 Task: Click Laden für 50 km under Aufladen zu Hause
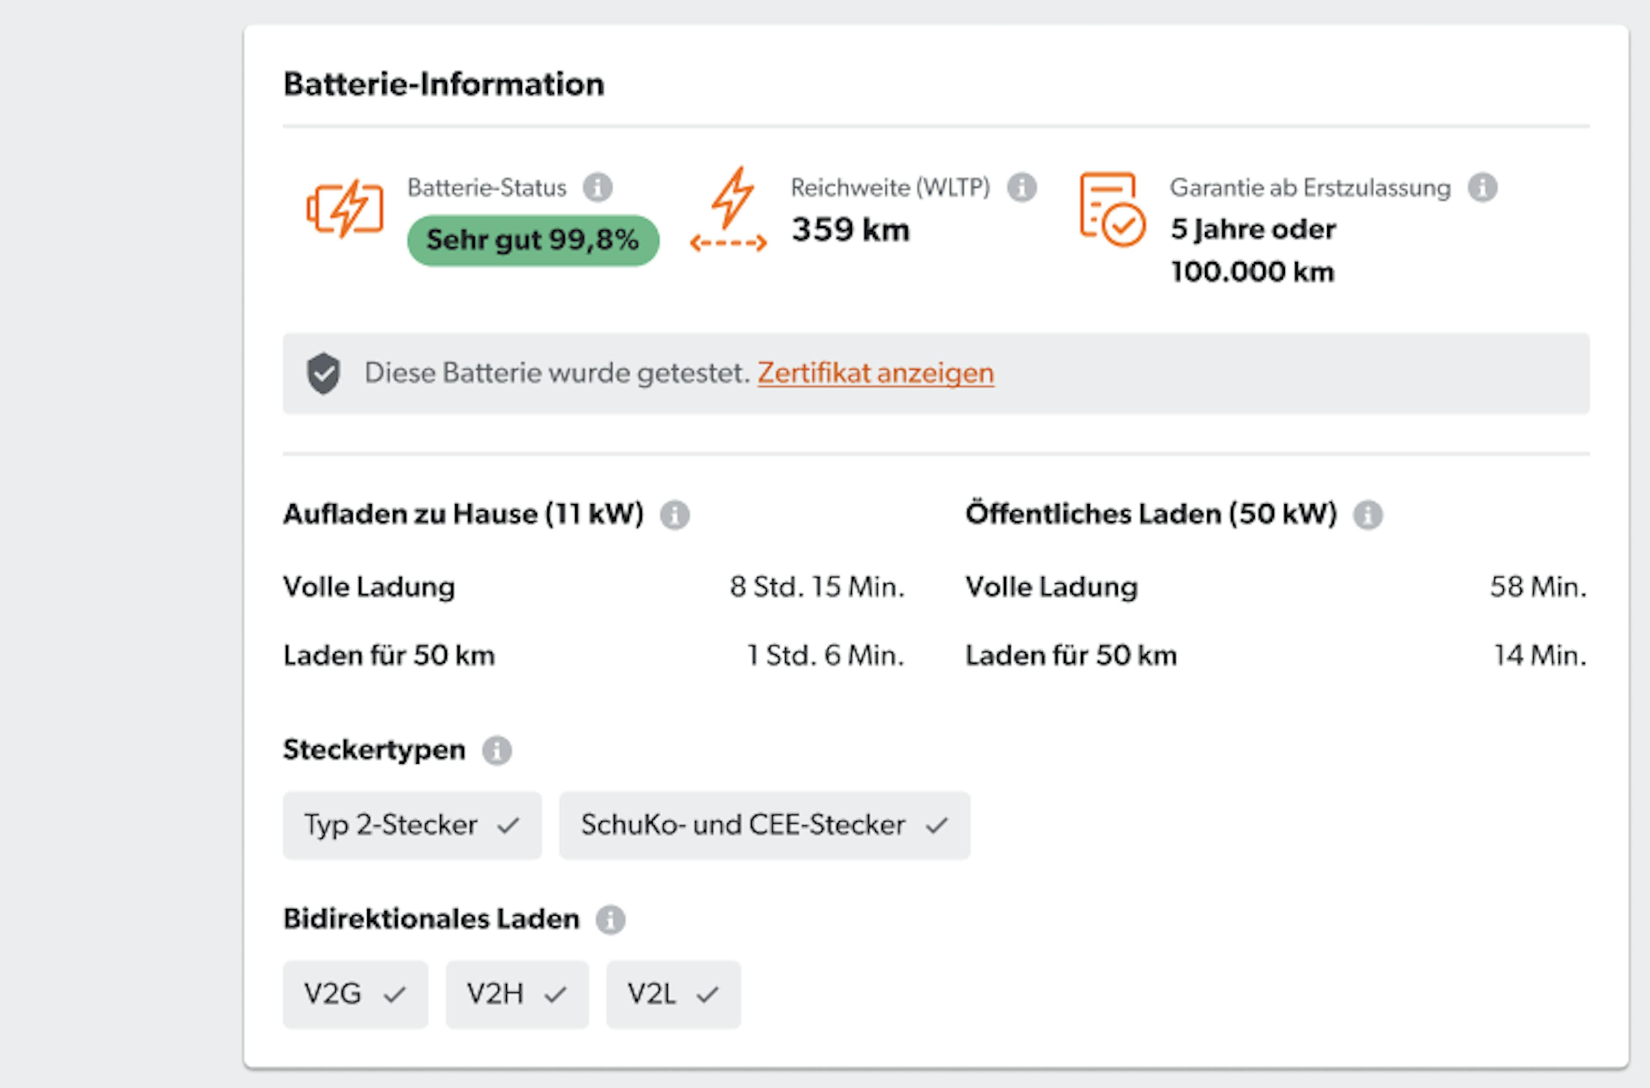click(389, 656)
